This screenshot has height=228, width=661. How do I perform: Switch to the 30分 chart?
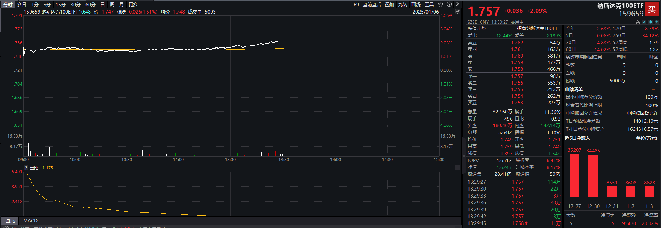click(75, 5)
